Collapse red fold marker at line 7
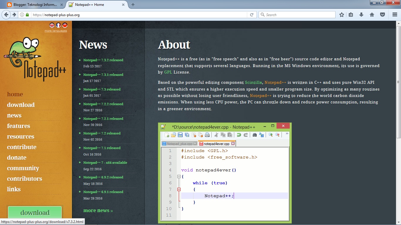The image size is (401, 225). coord(179,190)
